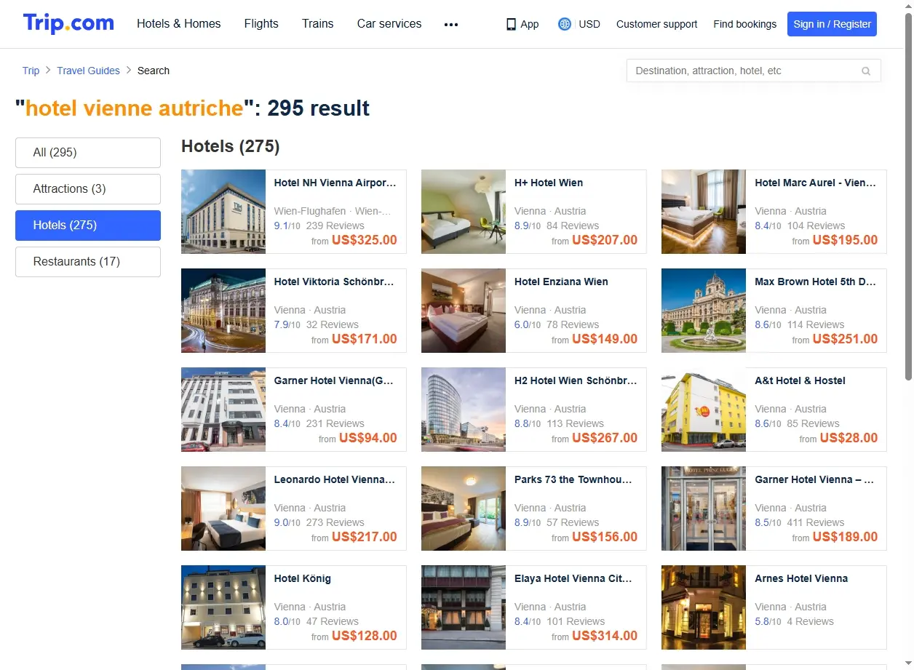Select the Restaurants (17) filter tab
The image size is (914, 670).
pyautogui.click(x=88, y=262)
